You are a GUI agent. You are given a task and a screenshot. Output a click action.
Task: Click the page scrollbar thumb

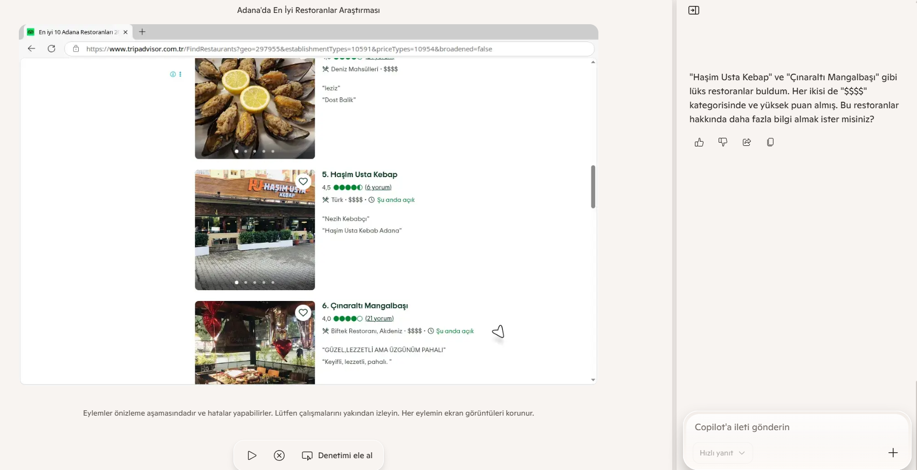[593, 186]
